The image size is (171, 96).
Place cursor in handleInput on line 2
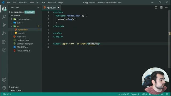[73, 16]
